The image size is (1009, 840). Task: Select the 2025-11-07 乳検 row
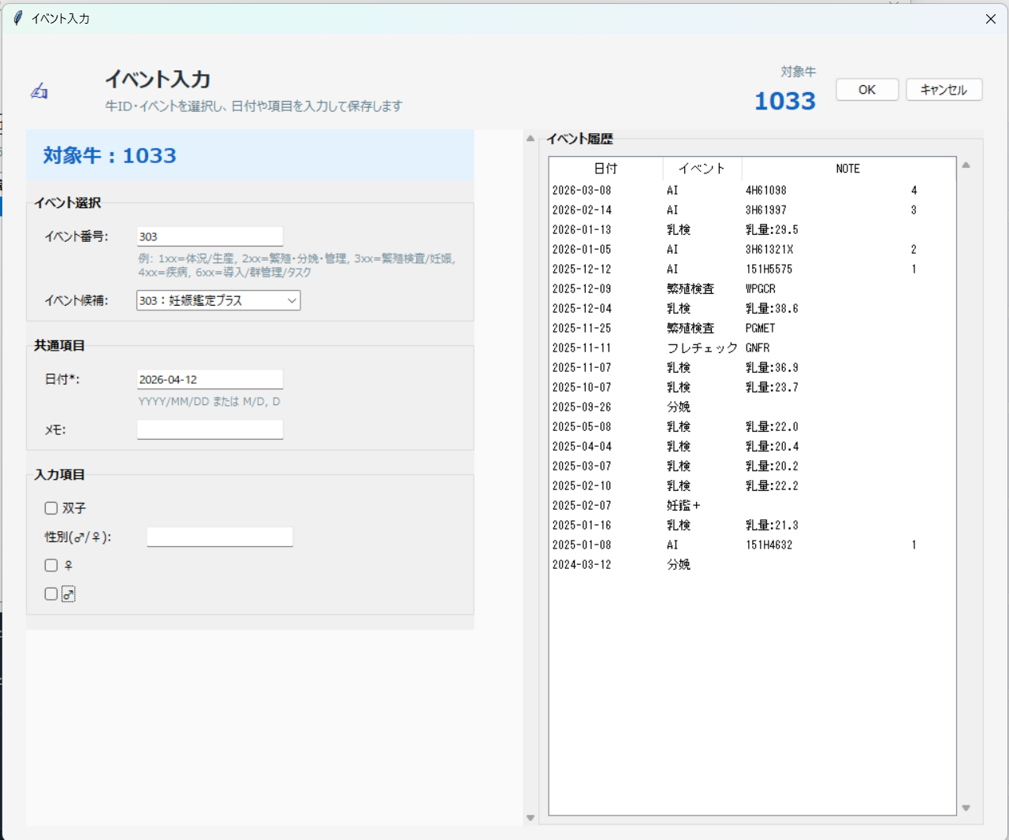click(752, 368)
